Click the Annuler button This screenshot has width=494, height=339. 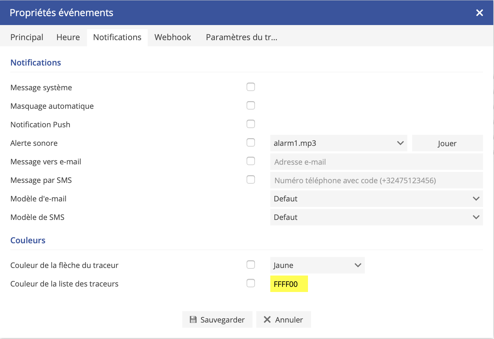point(283,319)
